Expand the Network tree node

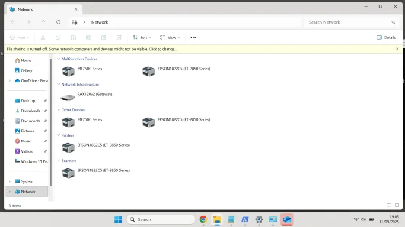coord(9,192)
